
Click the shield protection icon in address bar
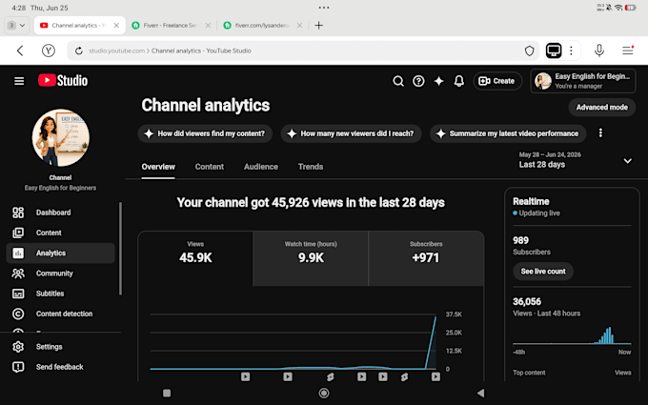[530, 51]
